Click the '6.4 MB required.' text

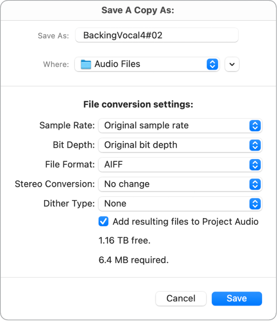[x=134, y=260]
